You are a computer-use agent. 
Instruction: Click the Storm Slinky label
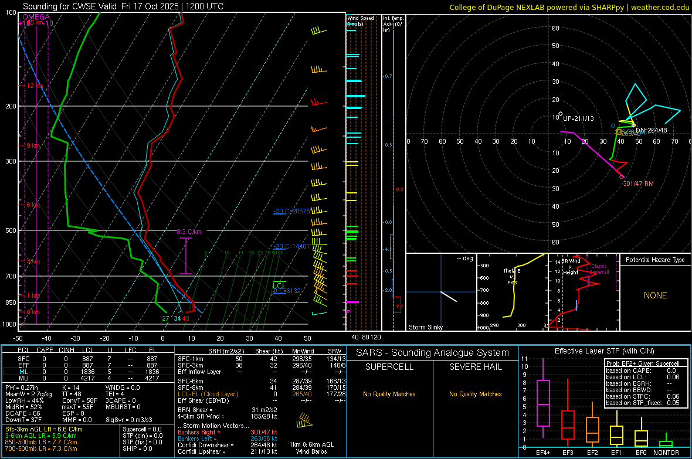tap(425, 327)
